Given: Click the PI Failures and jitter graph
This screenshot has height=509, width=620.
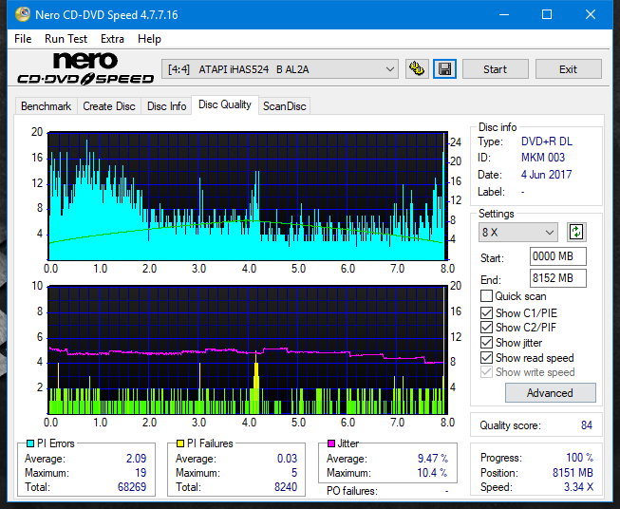Looking at the screenshot, I should (248, 349).
